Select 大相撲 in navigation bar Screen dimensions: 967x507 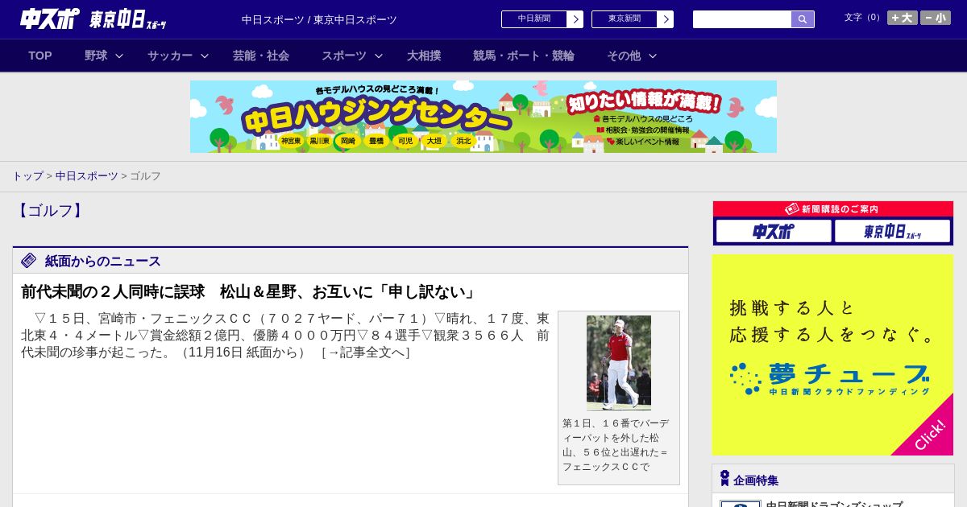pos(424,56)
